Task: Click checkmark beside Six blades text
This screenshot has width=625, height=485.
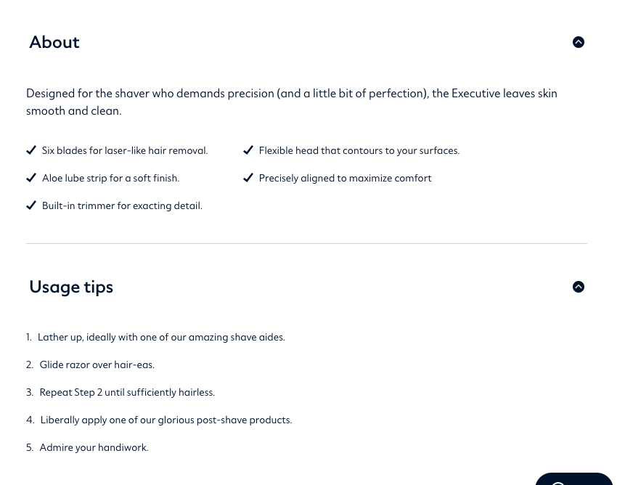Action: pyautogui.click(x=31, y=150)
